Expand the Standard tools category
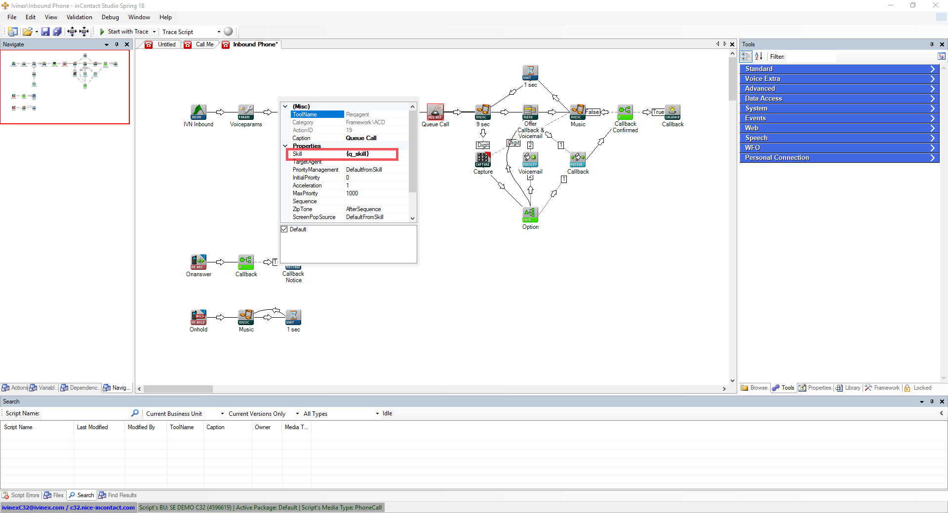Image resolution: width=948 pixels, height=513 pixels. coord(839,69)
